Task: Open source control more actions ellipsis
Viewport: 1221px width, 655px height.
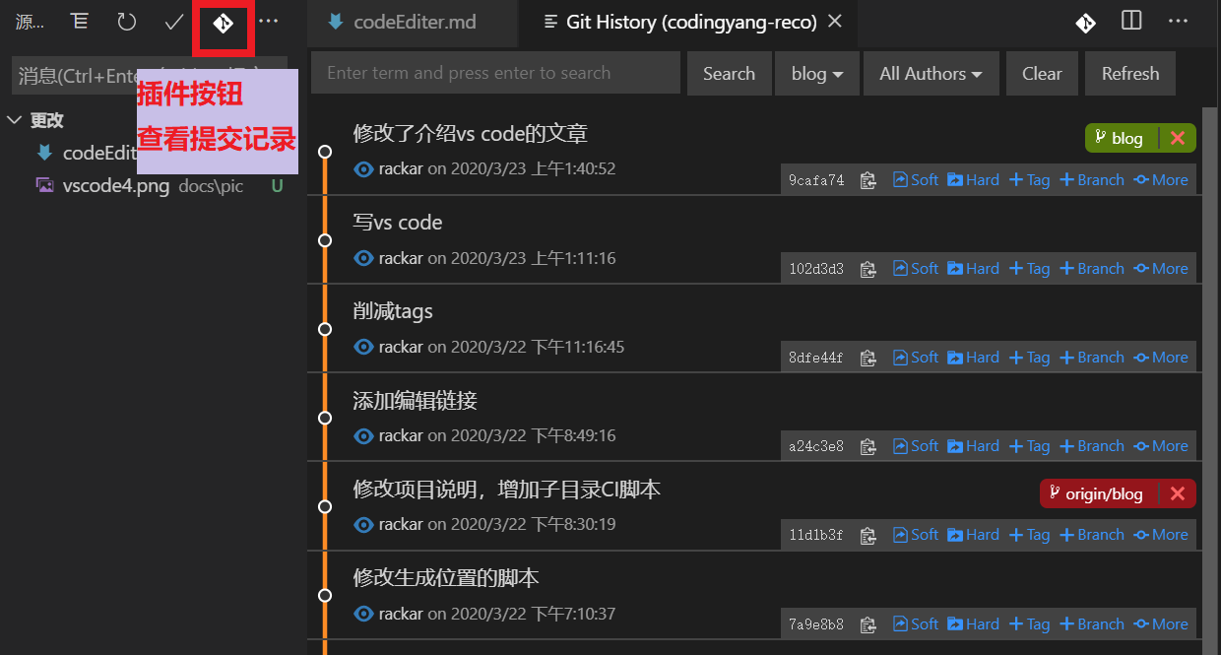Action: tap(268, 22)
